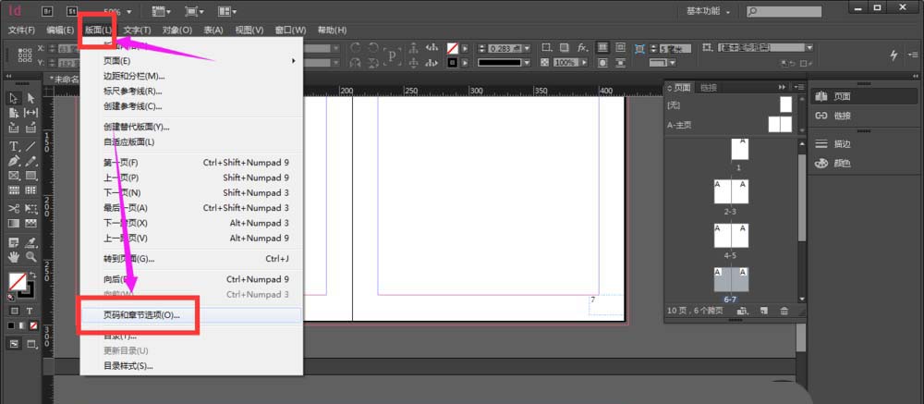
Task: Click the trash icon in Pages panel
Action: pos(784,311)
